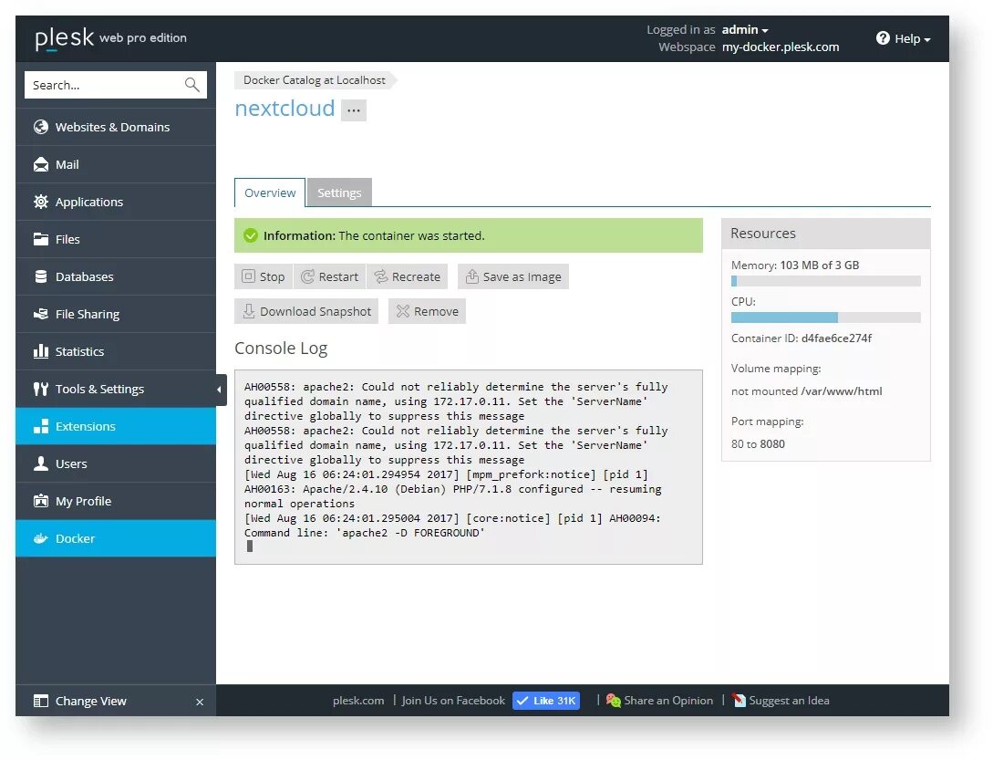This screenshot has width=993, height=760.
Task: Click the Statistics bar chart icon
Action: (41, 351)
